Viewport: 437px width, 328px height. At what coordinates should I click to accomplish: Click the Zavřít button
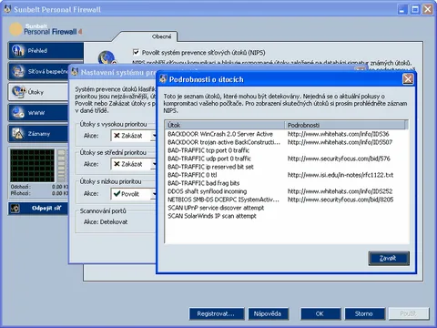click(x=389, y=259)
